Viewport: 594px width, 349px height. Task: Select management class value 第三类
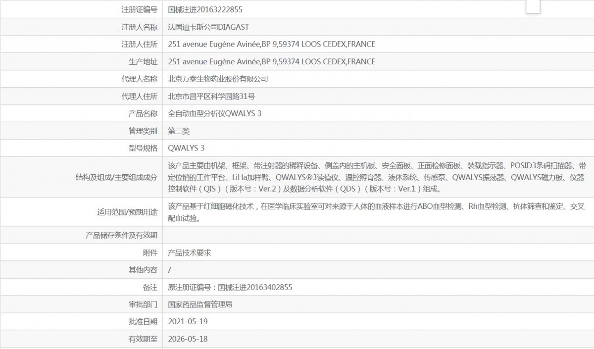coord(179,131)
